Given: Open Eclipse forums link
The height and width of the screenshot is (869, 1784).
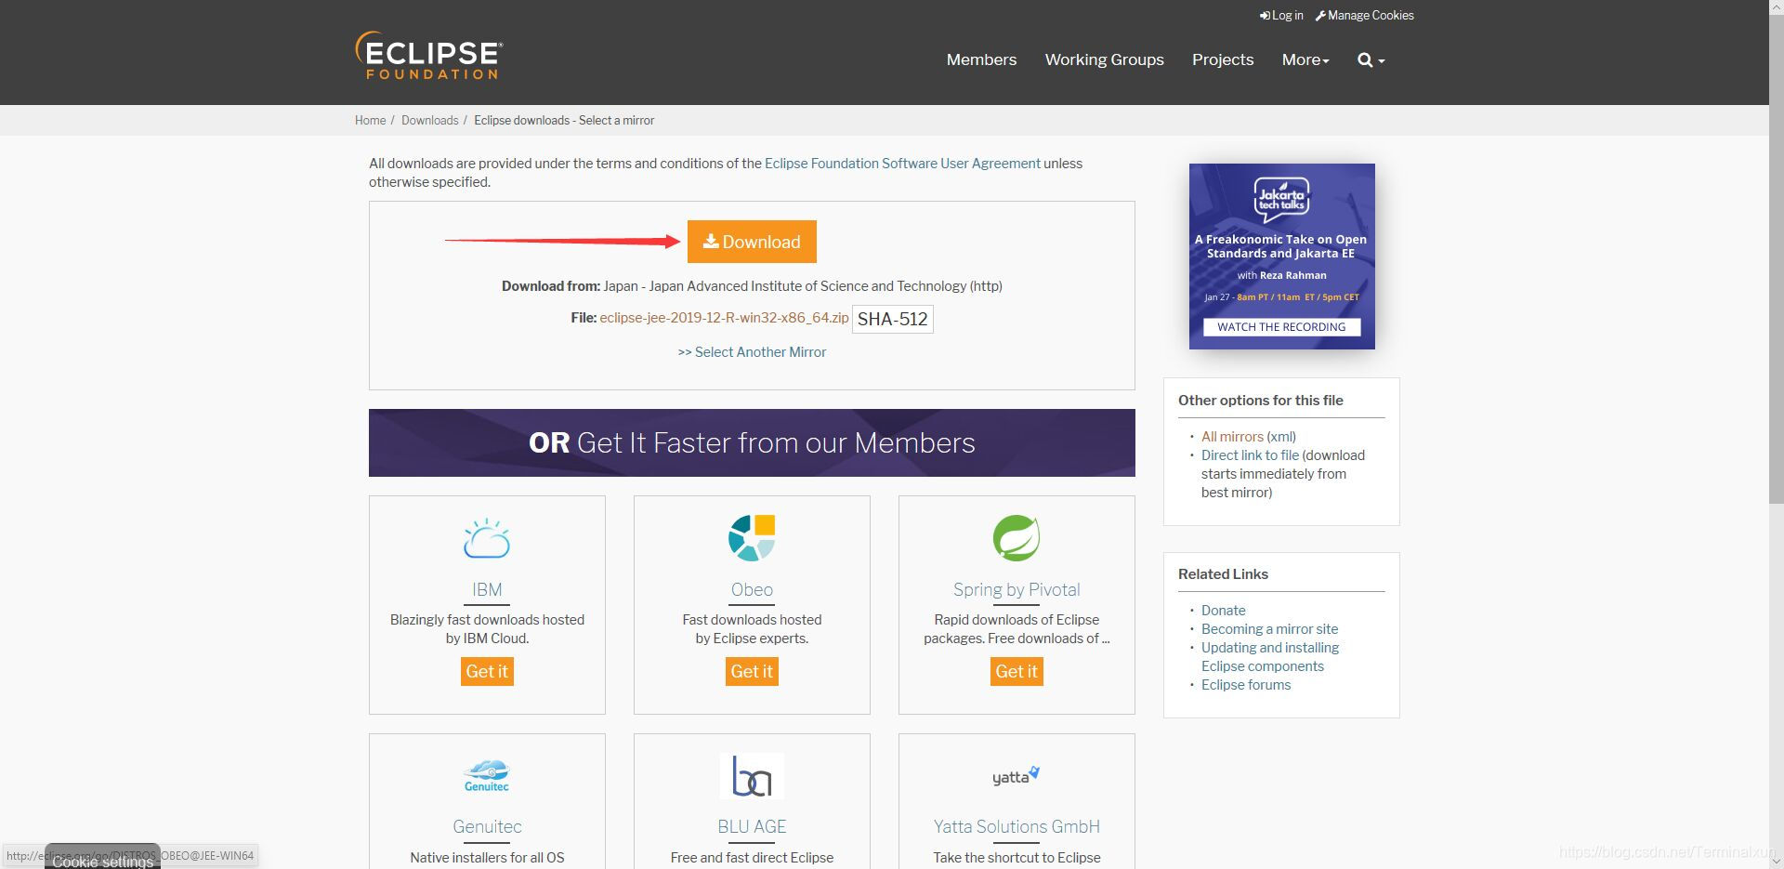Looking at the screenshot, I should tap(1245, 685).
